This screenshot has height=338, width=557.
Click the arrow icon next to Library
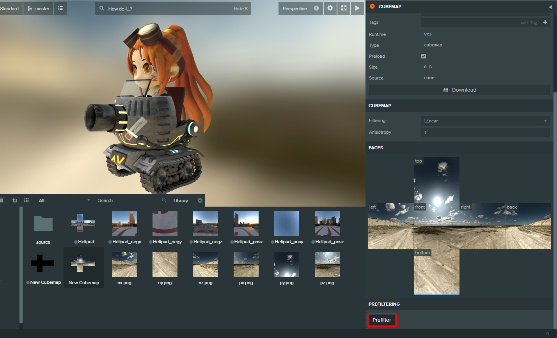click(x=200, y=200)
